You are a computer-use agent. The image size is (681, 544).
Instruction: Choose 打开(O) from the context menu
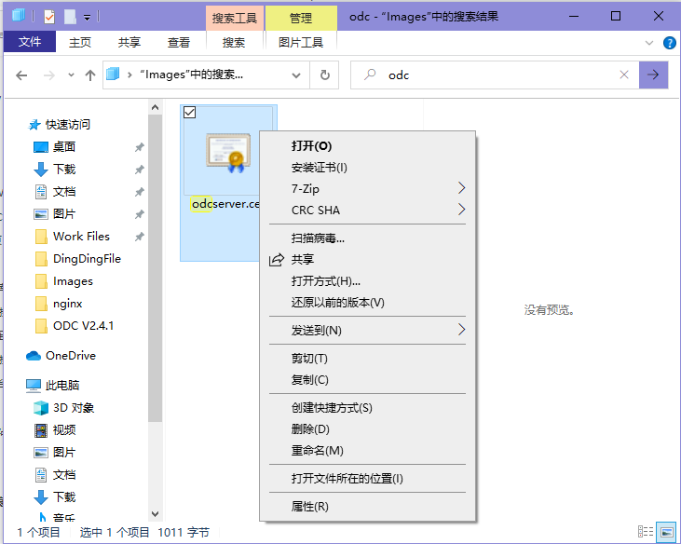click(x=367, y=146)
